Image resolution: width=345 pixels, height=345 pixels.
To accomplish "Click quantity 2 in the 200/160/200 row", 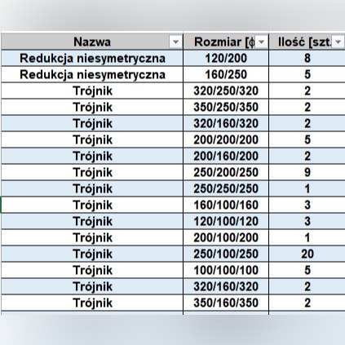I will tap(307, 156).
